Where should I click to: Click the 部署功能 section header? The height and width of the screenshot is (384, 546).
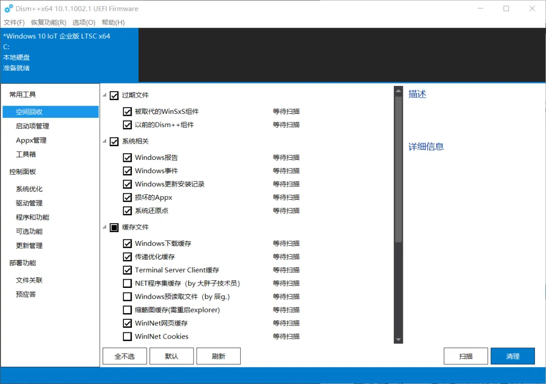pos(23,263)
